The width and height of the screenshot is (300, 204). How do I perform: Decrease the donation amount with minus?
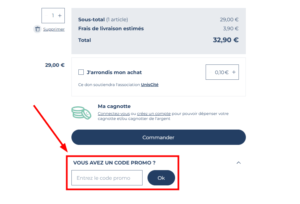210,72
